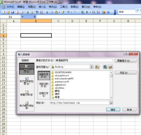Screen dimensions: 141x135
Task: Select Existing File or Web Page link option
Action: pyautogui.click(x=27, y=69)
